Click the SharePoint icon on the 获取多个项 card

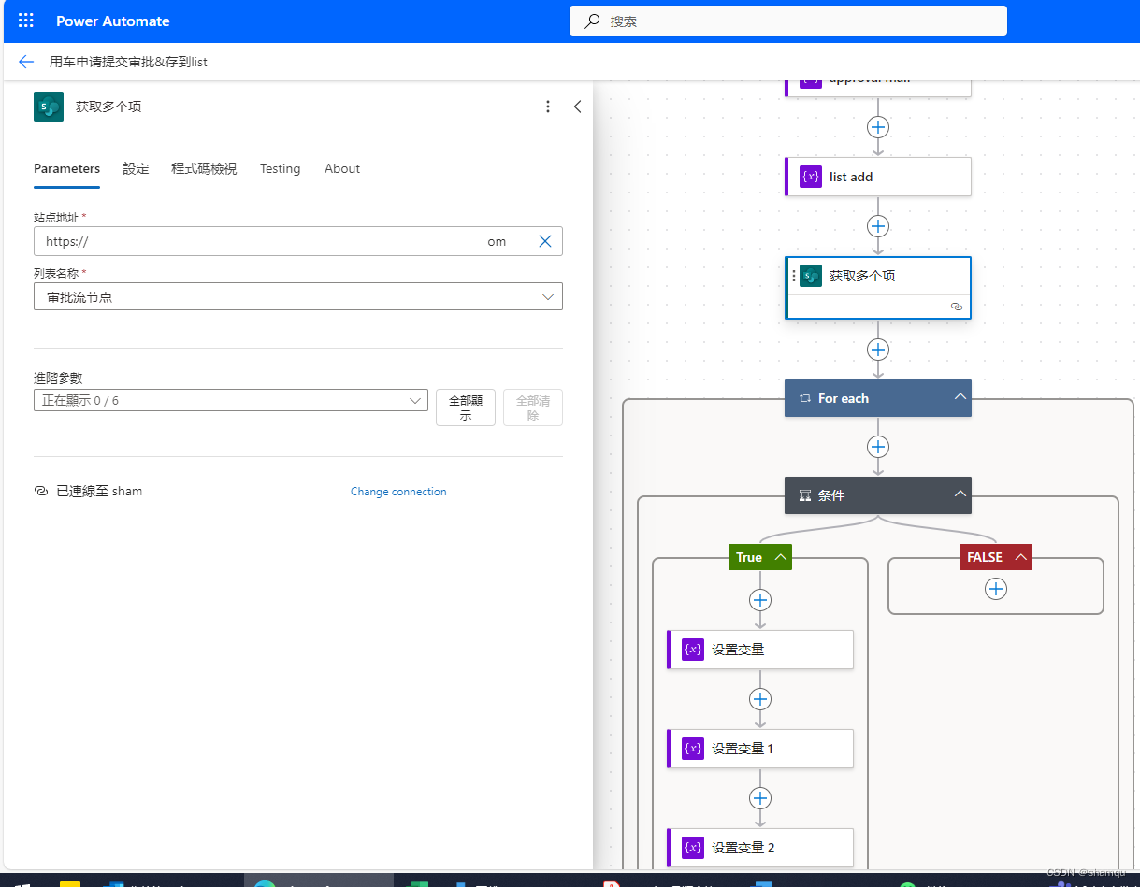810,276
